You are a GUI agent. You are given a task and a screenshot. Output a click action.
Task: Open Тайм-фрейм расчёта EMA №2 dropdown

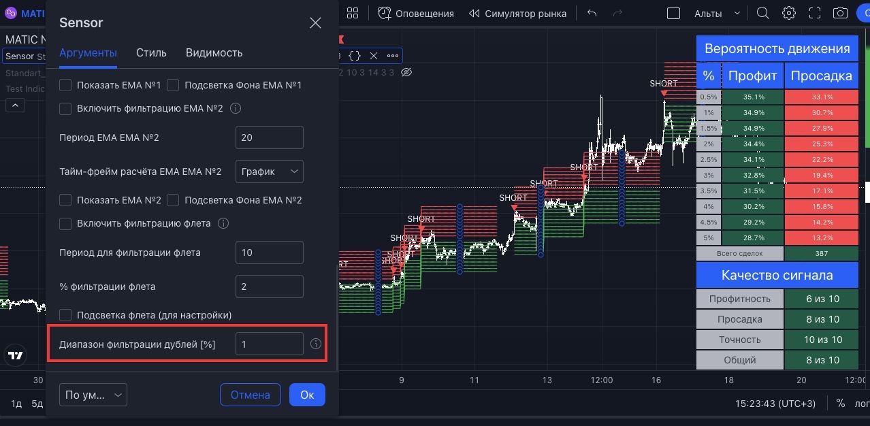tap(269, 171)
